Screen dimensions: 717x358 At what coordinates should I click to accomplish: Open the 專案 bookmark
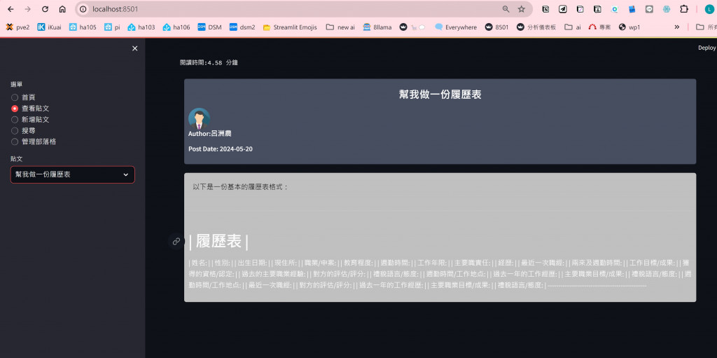pyautogui.click(x=599, y=27)
